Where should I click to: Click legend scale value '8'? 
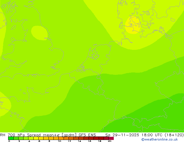click(x=49, y=141)
